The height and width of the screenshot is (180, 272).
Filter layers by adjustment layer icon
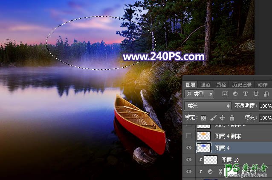(235, 94)
